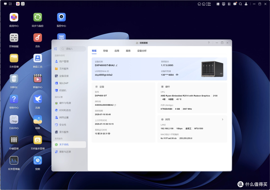Click the NAS device thumbnail image
Screen dimensions: 270x190
pyautogui.click(x=212, y=69)
